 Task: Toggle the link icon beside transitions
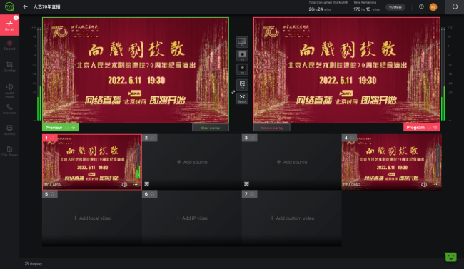pos(233,92)
